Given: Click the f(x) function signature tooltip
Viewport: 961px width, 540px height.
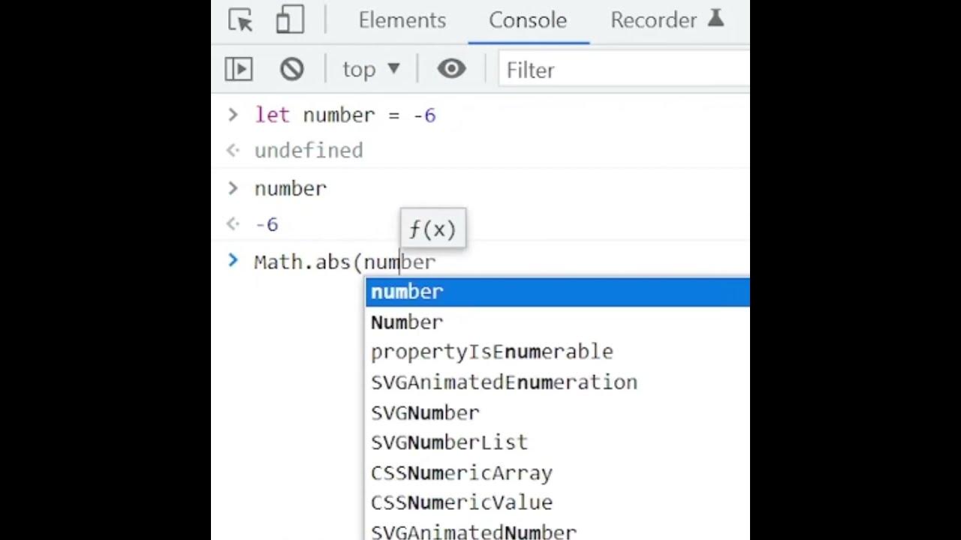Looking at the screenshot, I should point(432,229).
